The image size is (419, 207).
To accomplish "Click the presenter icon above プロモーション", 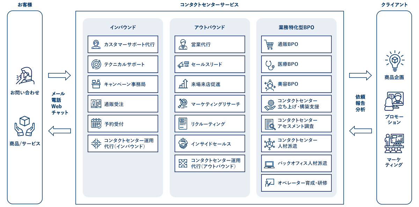I will (394, 101).
